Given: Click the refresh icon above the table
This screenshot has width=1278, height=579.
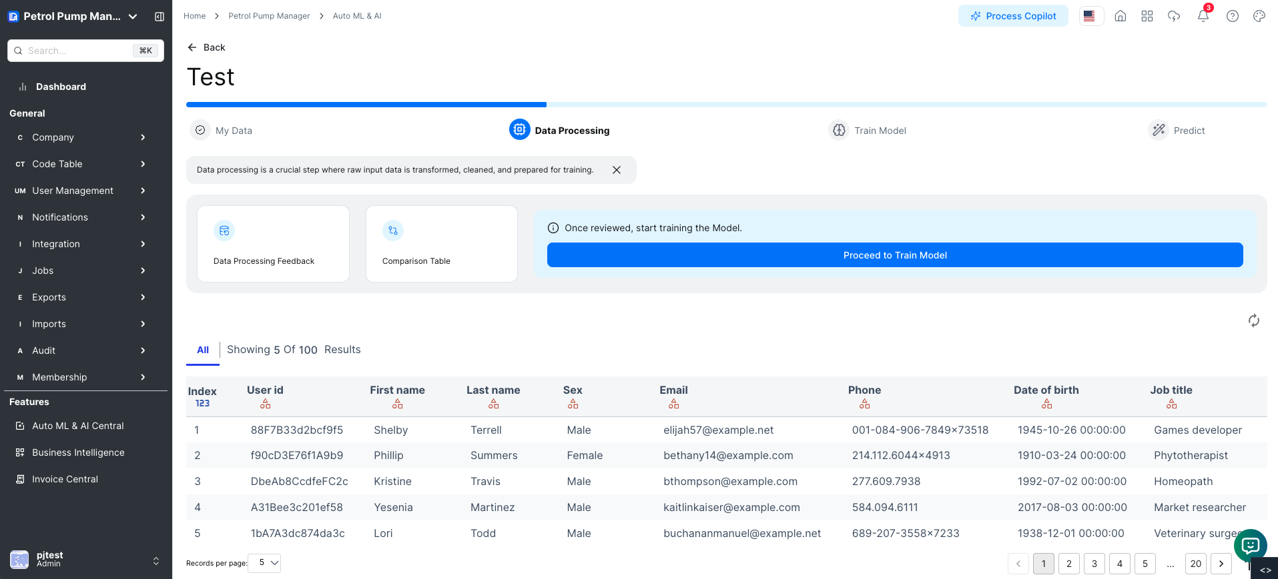Looking at the screenshot, I should click(x=1253, y=320).
